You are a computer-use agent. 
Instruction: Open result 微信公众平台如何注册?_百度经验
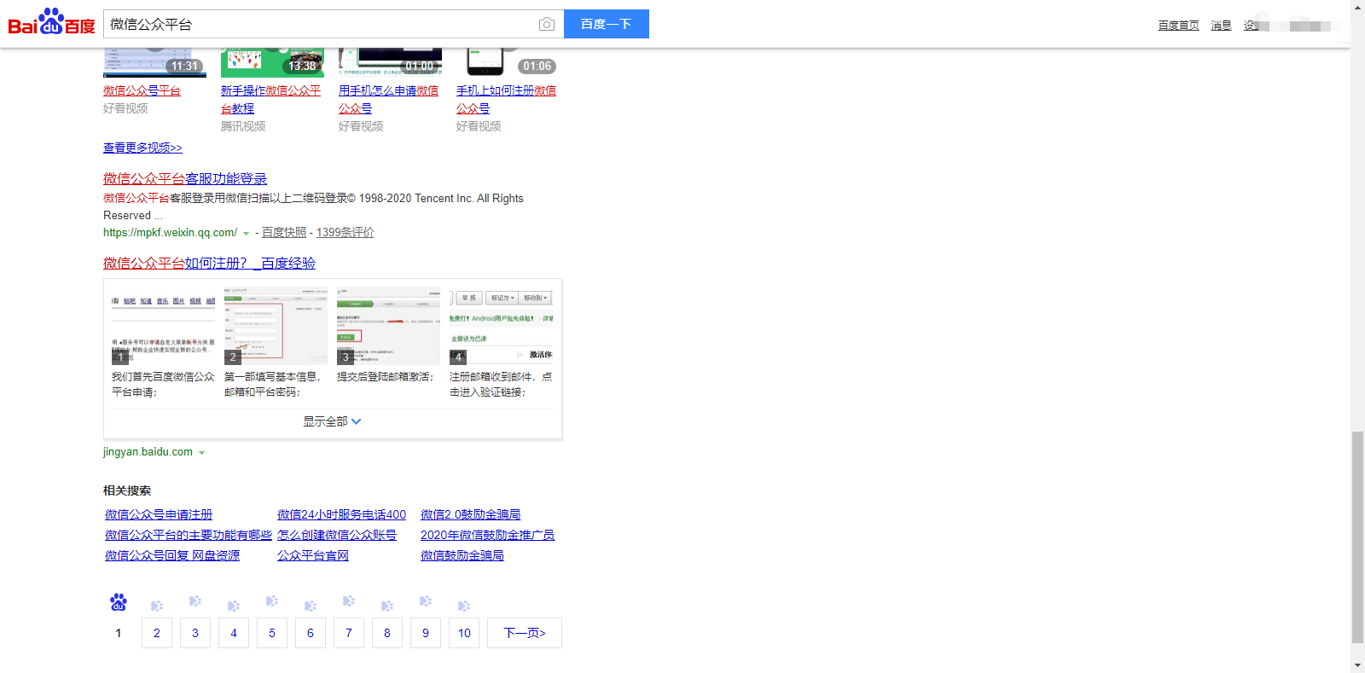[209, 263]
